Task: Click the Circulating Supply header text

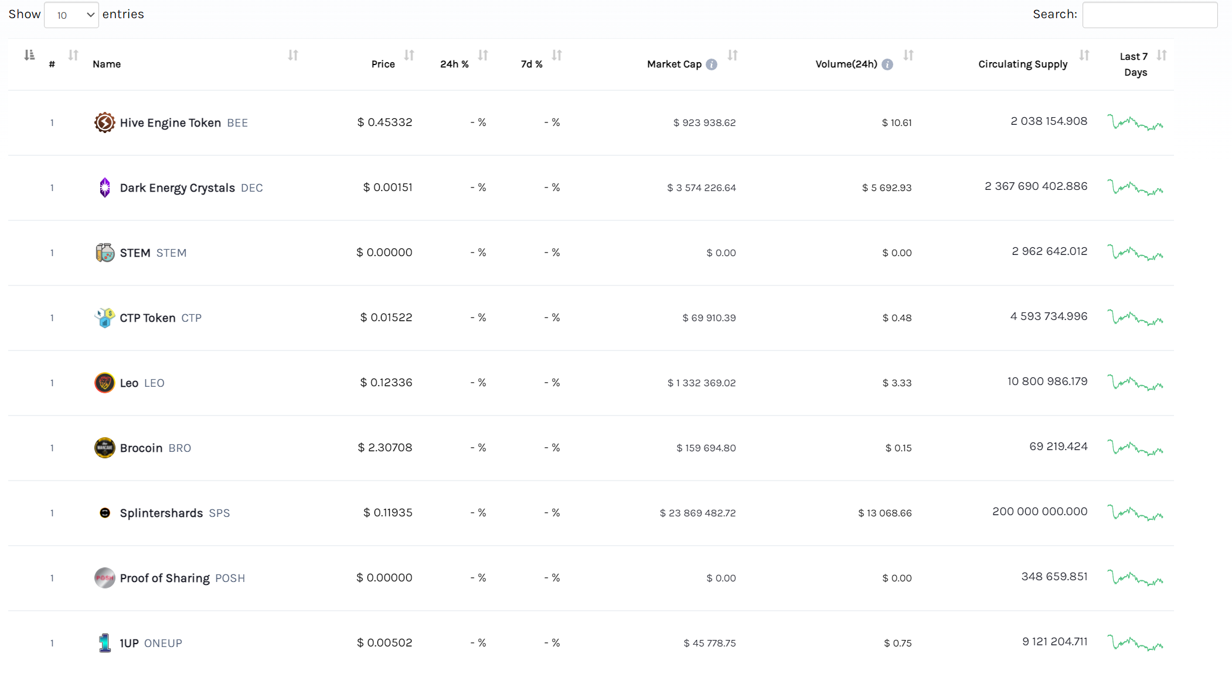Action: coord(1023,64)
